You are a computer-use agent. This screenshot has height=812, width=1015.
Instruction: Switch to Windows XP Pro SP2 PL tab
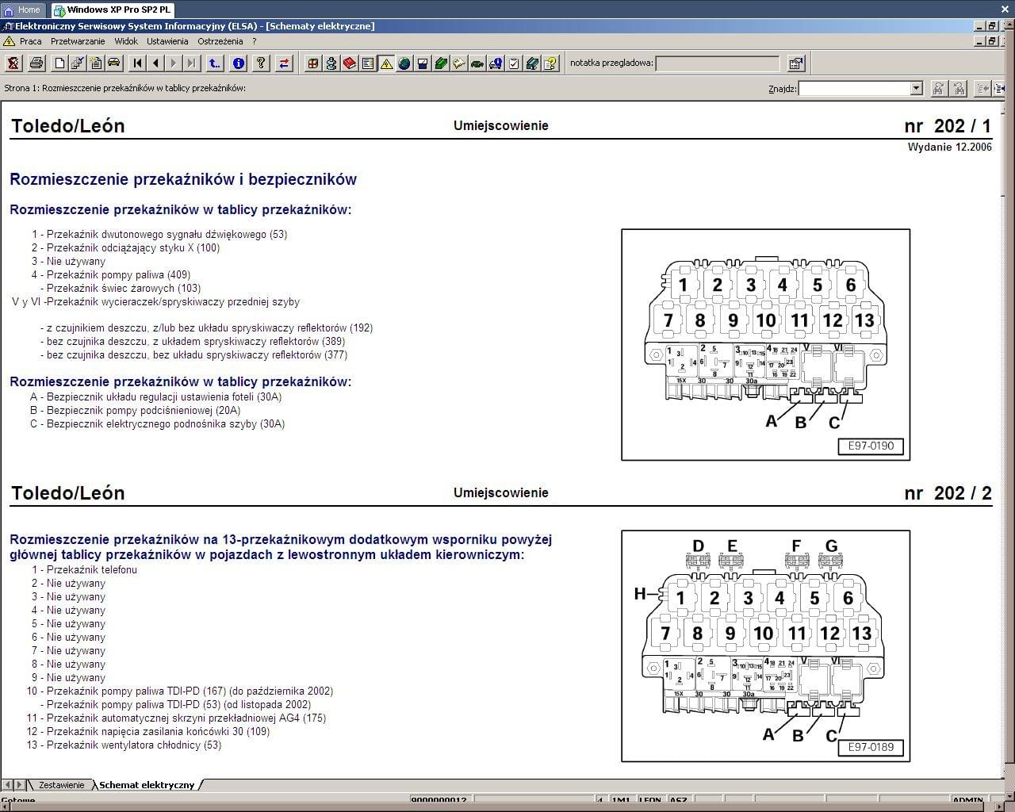point(111,10)
